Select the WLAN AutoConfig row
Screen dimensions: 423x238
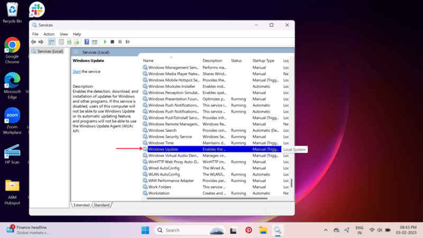click(x=215, y=175)
